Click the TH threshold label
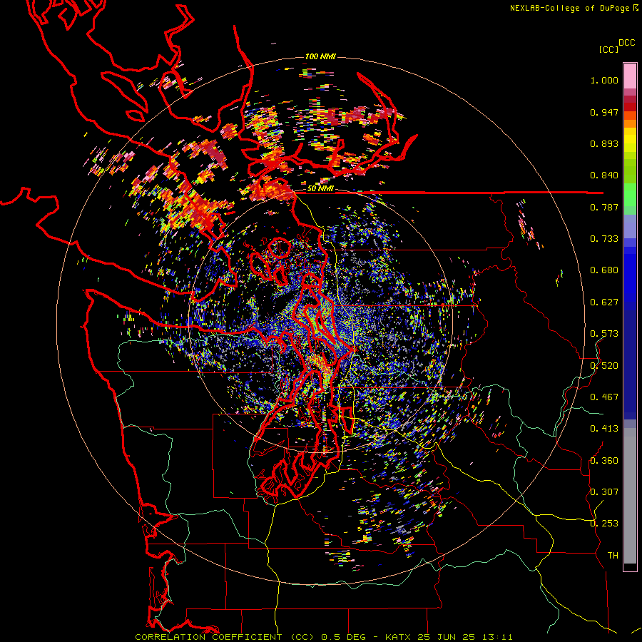Screen dimensions: 642x642 click(x=613, y=556)
